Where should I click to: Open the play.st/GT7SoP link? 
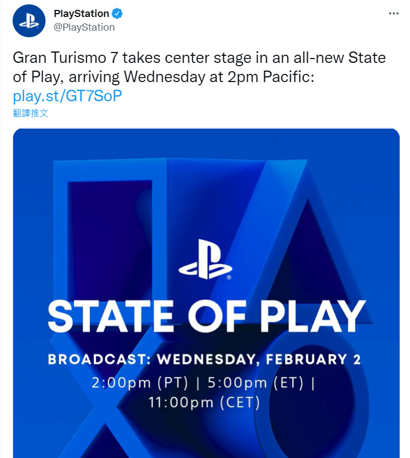67,96
